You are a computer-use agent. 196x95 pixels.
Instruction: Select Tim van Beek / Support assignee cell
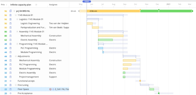59,28
